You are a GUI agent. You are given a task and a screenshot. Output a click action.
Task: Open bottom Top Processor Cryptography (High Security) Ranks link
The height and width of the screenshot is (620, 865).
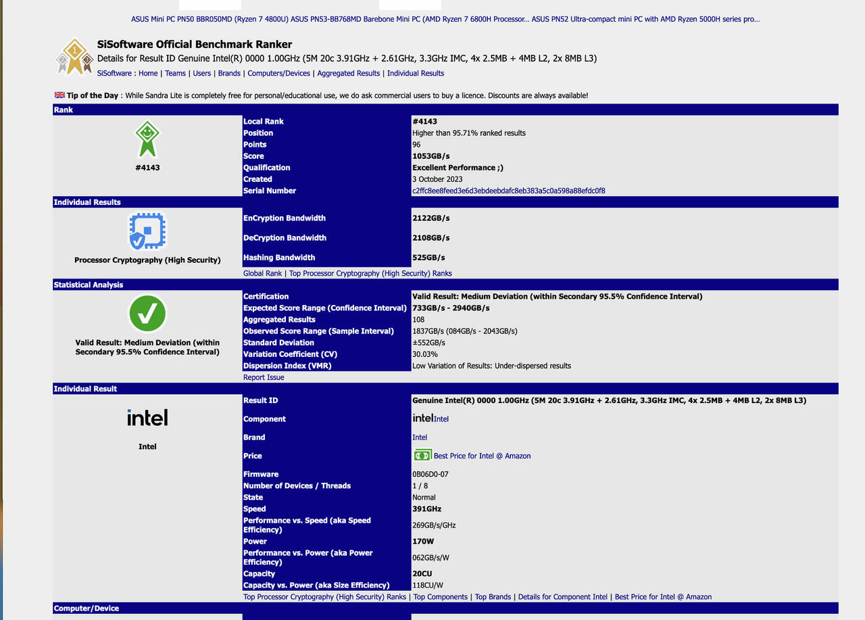pyautogui.click(x=325, y=597)
